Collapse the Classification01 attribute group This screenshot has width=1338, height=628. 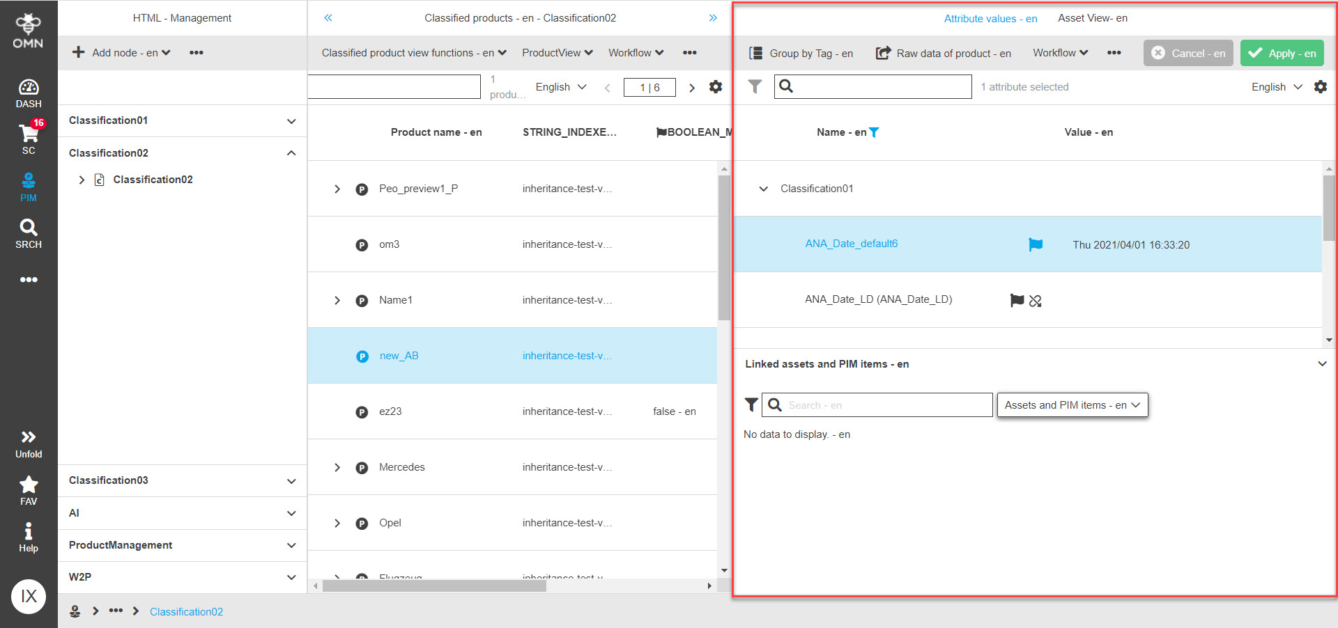(763, 189)
